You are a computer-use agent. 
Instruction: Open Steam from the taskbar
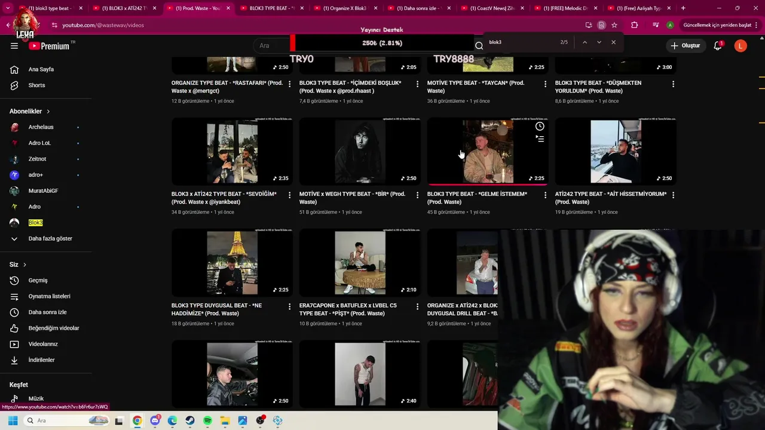click(x=190, y=420)
